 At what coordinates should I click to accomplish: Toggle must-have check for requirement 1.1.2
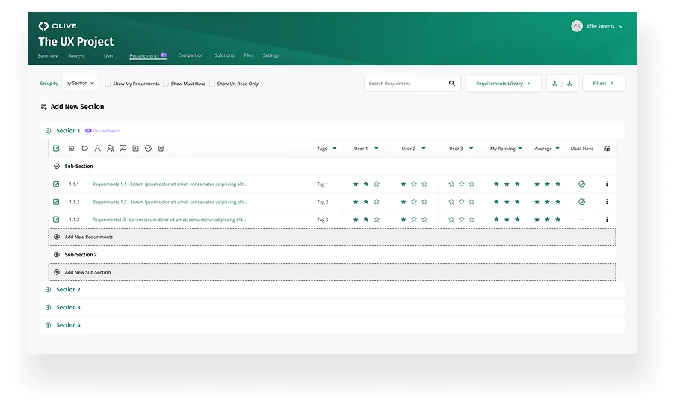[582, 202]
